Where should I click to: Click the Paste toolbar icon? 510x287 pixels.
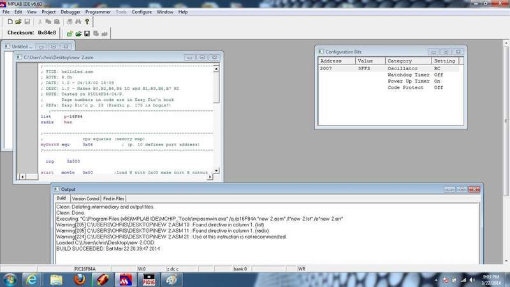[57, 22]
